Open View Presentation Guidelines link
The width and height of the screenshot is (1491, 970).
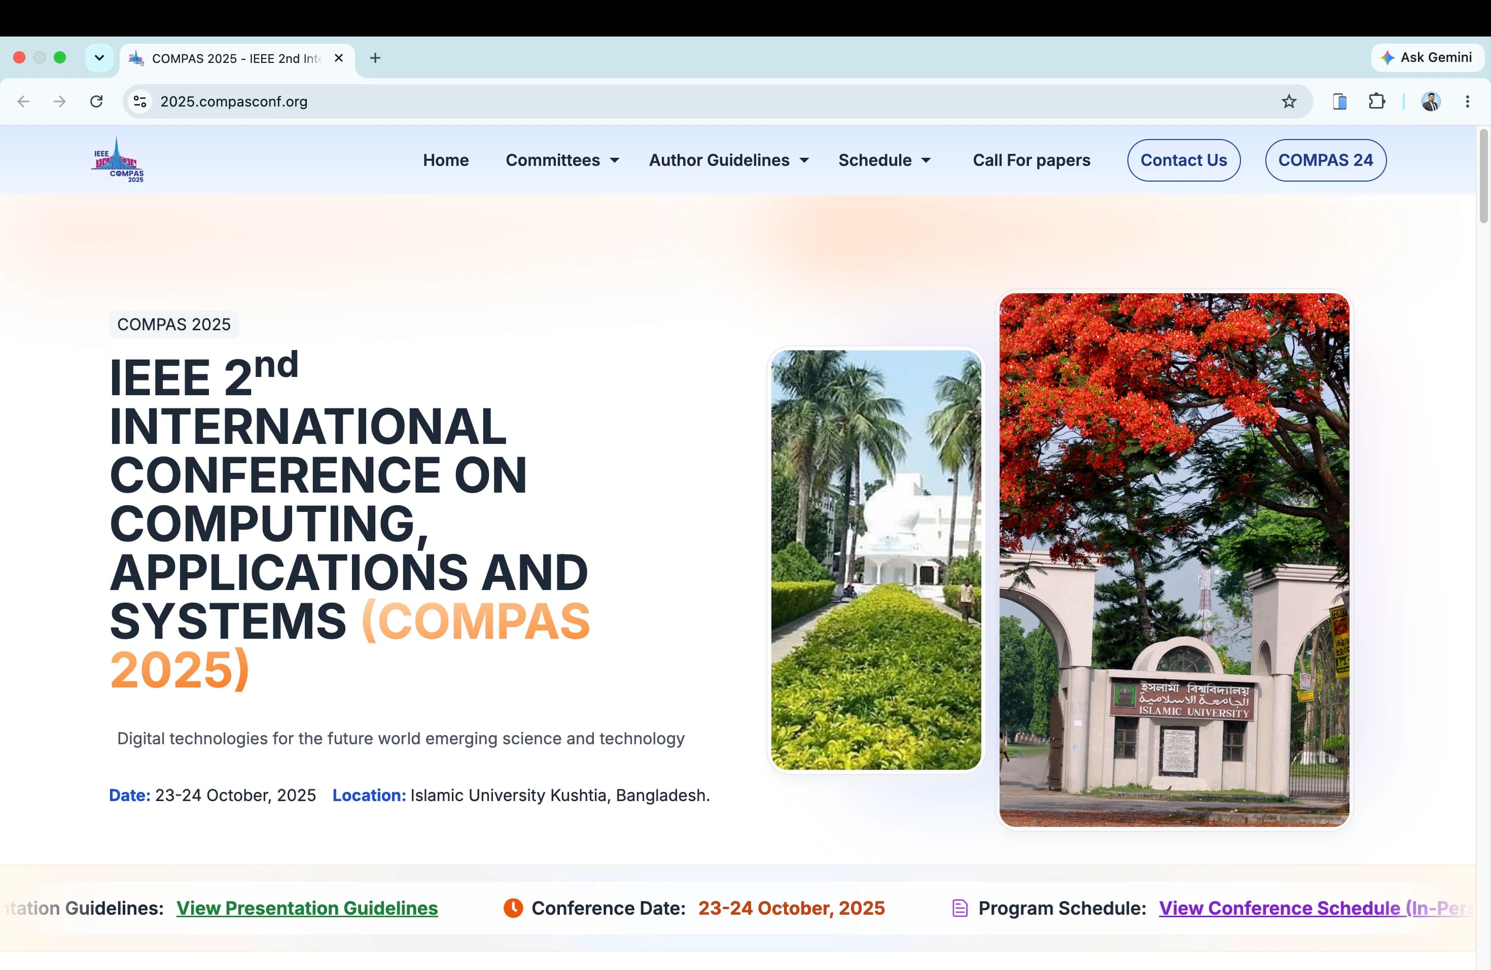point(307,908)
